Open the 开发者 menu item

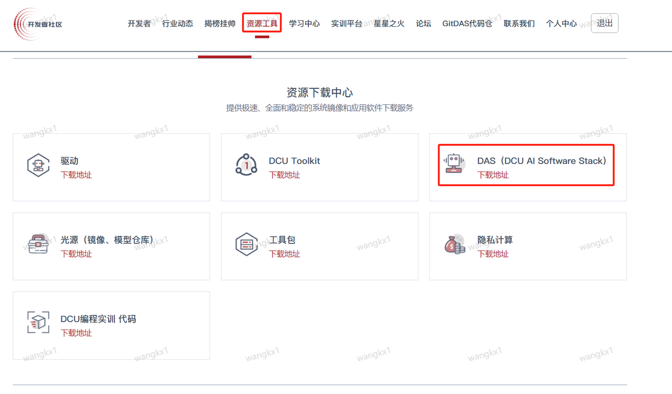(x=139, y=24)
